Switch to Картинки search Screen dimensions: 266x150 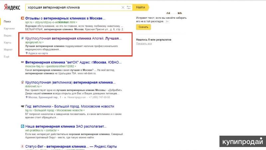coord(9,28)
